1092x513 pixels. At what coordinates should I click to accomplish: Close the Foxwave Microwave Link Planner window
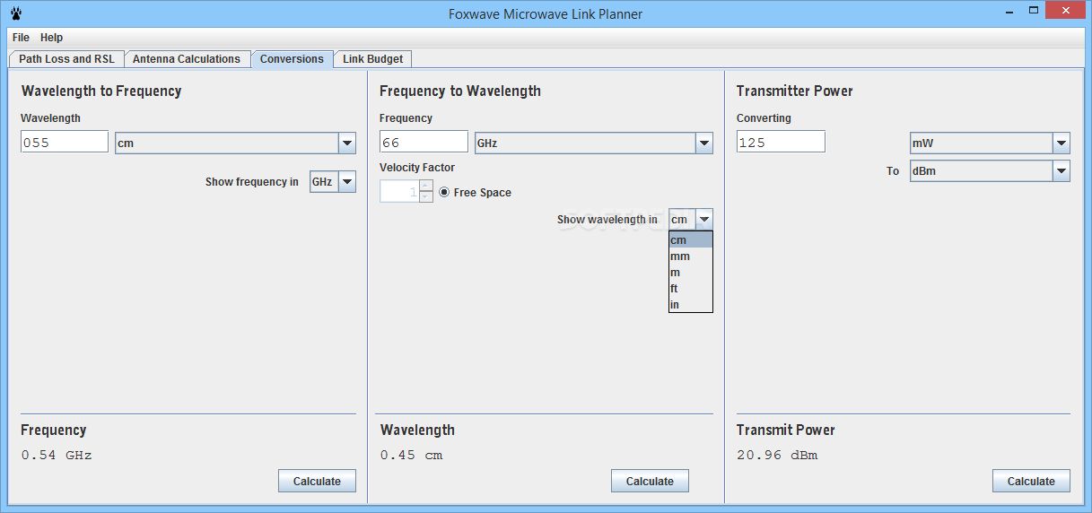[x=1066, y=11]
